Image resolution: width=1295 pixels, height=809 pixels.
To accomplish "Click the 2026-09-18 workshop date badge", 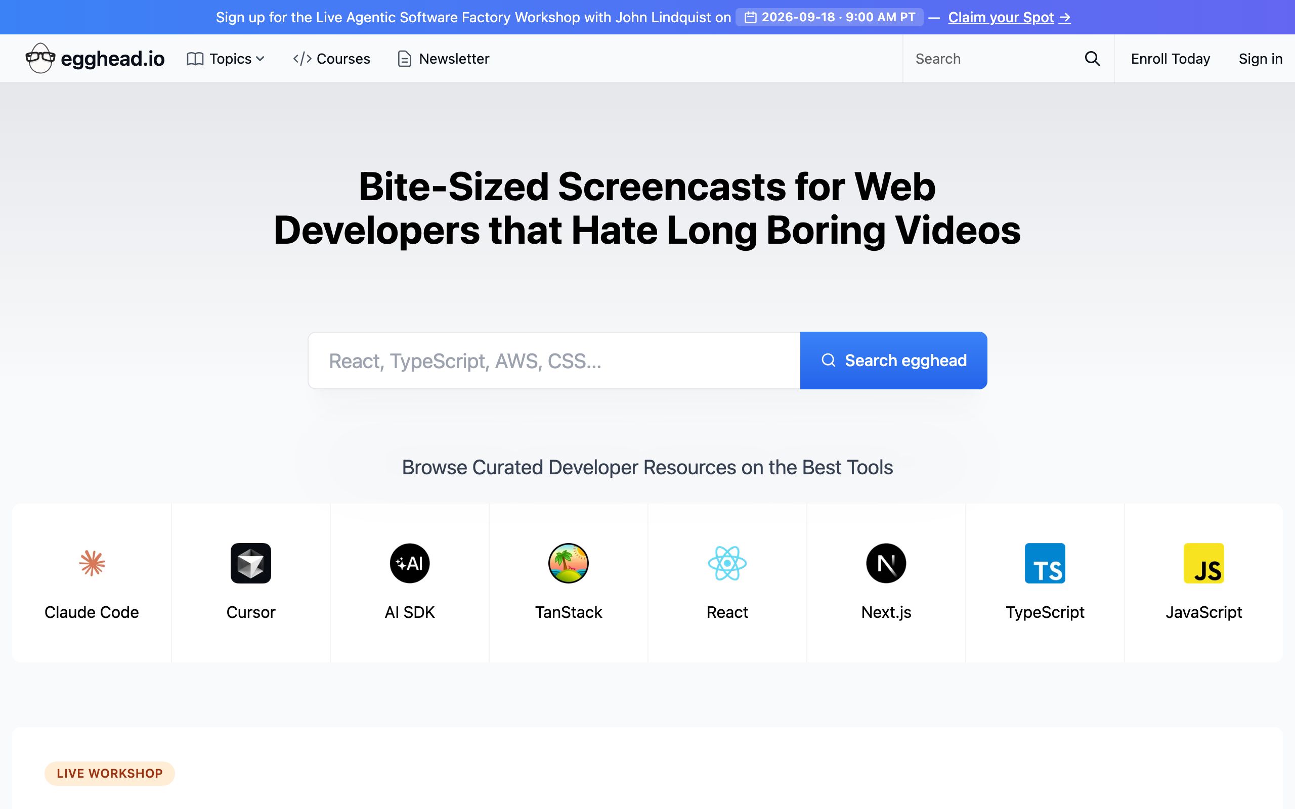I will [x=829, y=17].
